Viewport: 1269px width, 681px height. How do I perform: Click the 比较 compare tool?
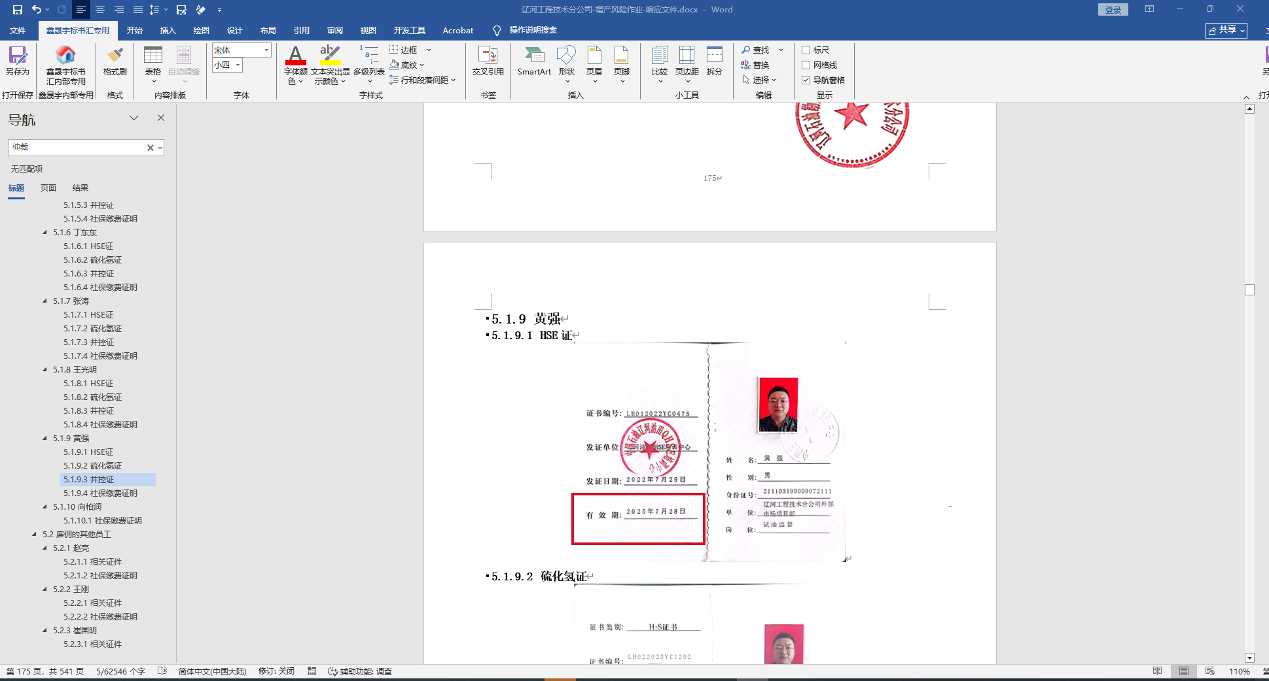coord(660,64)
